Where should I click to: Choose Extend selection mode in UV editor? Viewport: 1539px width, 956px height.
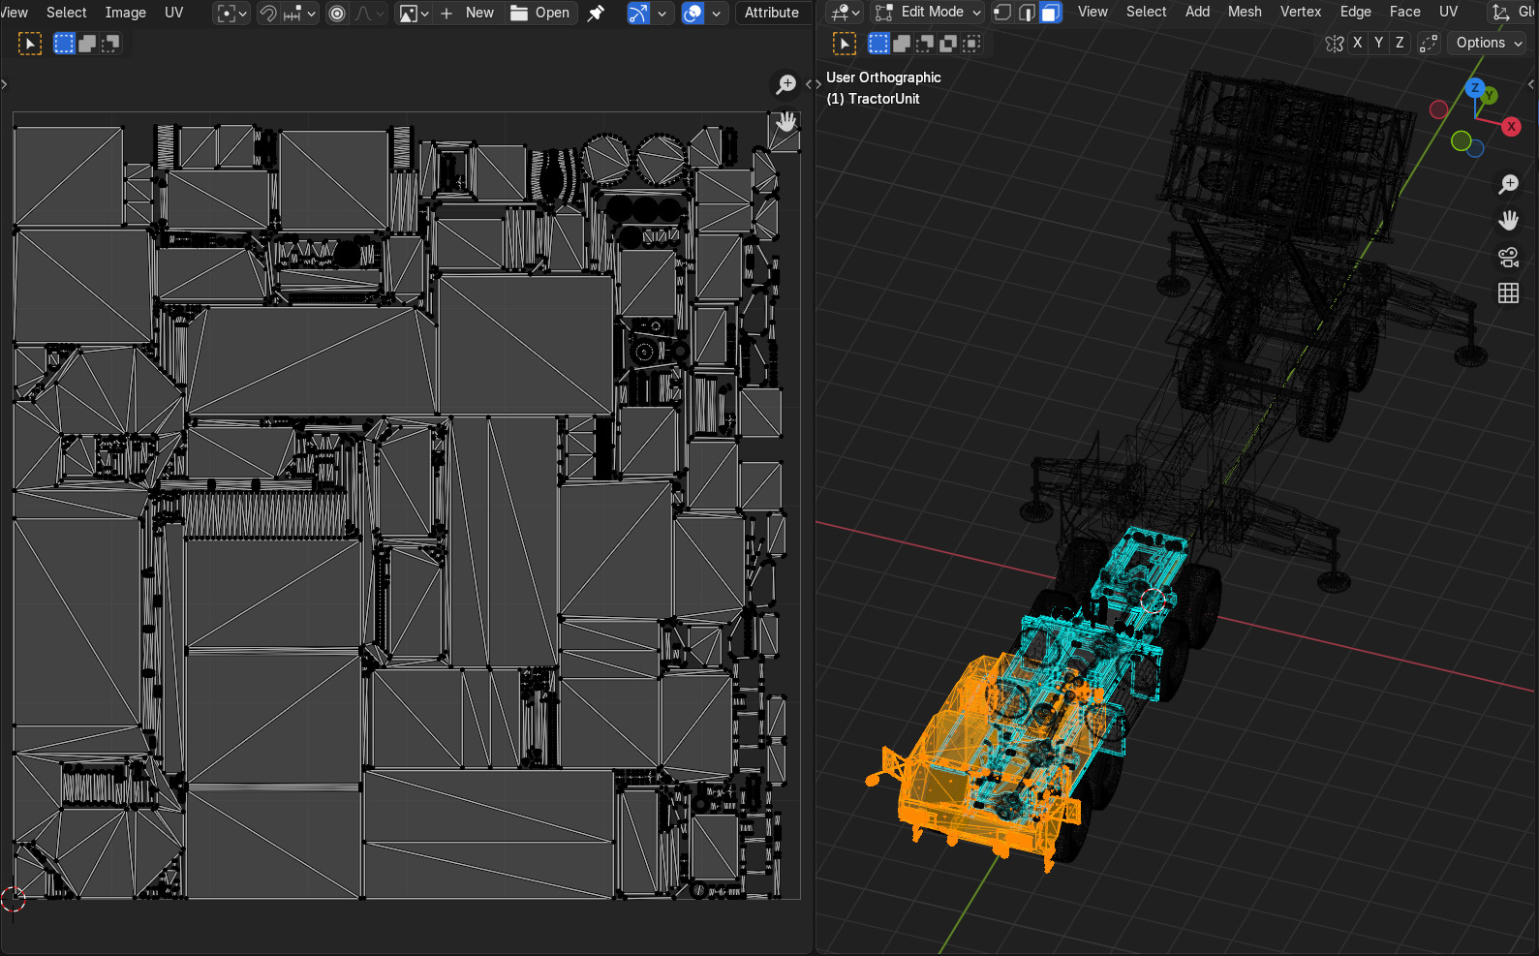(x=87, y=44)
